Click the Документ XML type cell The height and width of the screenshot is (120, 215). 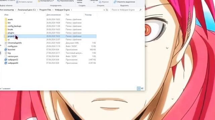coord(72,43)
